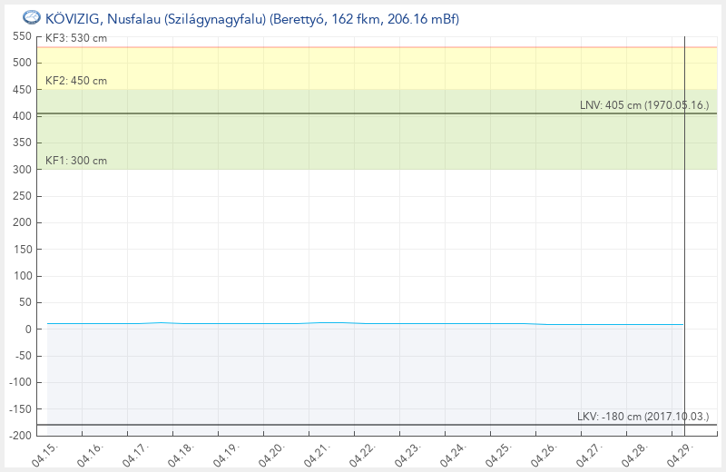The height and width of the screenshot is (472, 726).
Task: Click the vertical current-time marker line
Action: pyautogui.click(x=683, y=227)
